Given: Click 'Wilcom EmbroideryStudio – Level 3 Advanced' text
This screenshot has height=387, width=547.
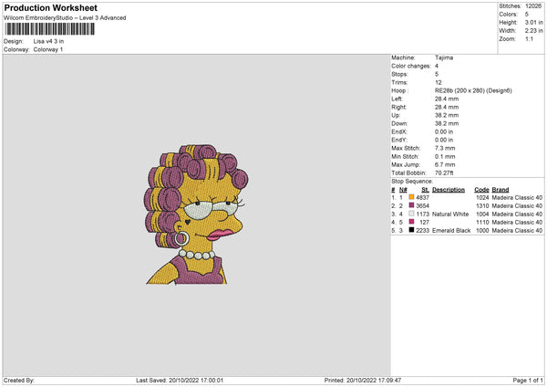Looking at the screenshot, I should click(65, 18).
